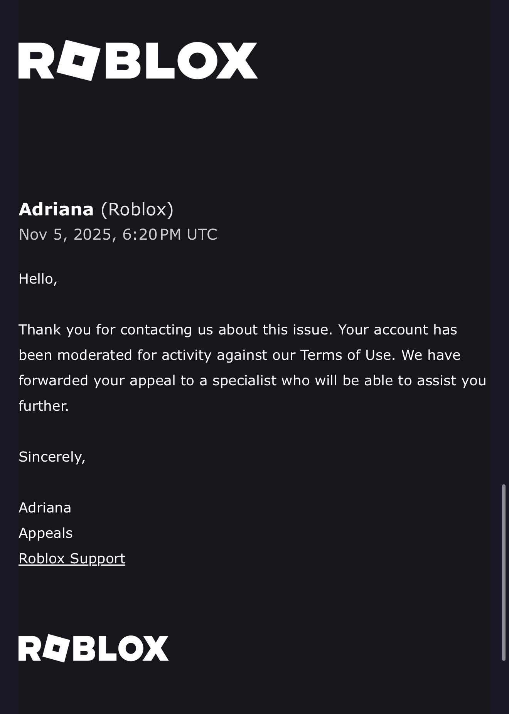Click the Appeals department line
The width and height of the screenshot is (509, 714).
click(46, 533)
